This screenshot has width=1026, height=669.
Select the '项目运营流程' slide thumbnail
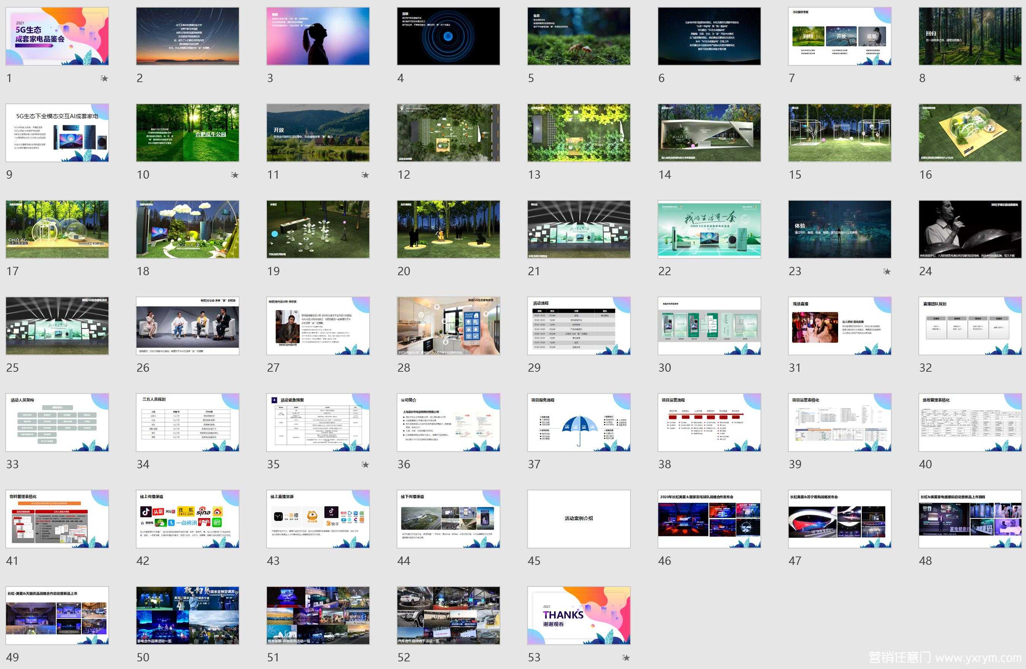click(709, 422)
